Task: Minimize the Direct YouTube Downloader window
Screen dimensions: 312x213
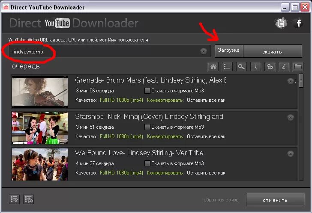Action: (285, 7)
